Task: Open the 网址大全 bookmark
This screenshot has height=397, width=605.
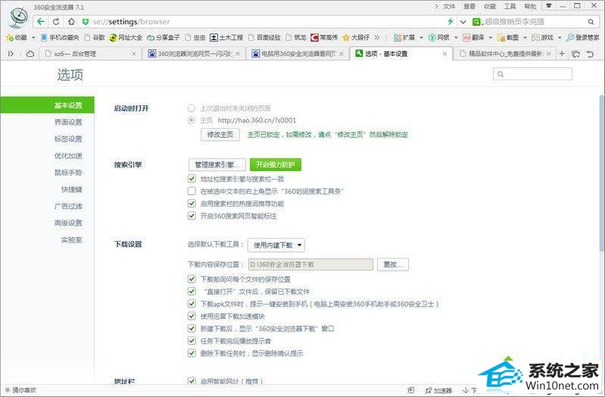Action: [126, 37]
